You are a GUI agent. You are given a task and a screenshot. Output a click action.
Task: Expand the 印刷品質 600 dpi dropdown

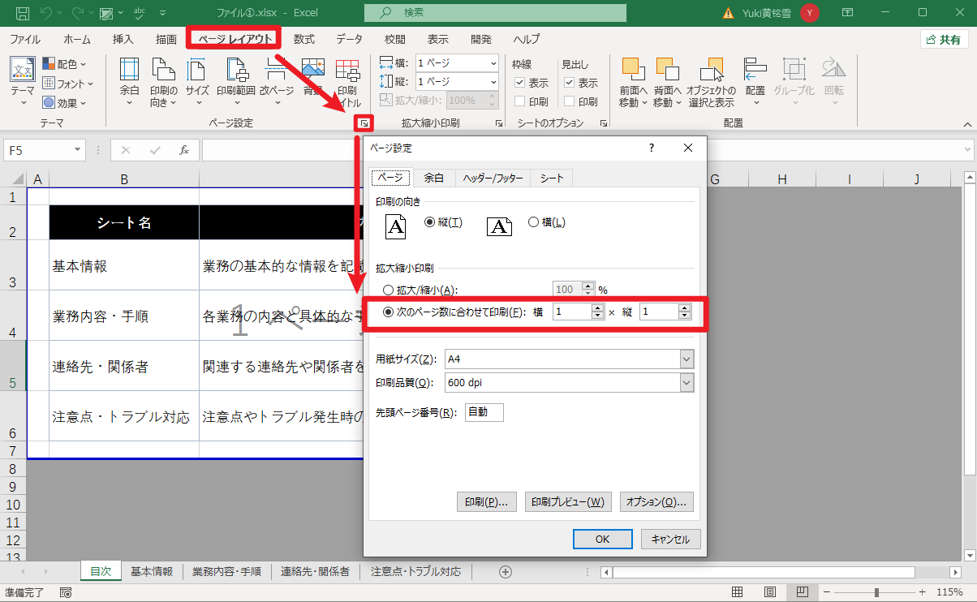click(686, 383)
